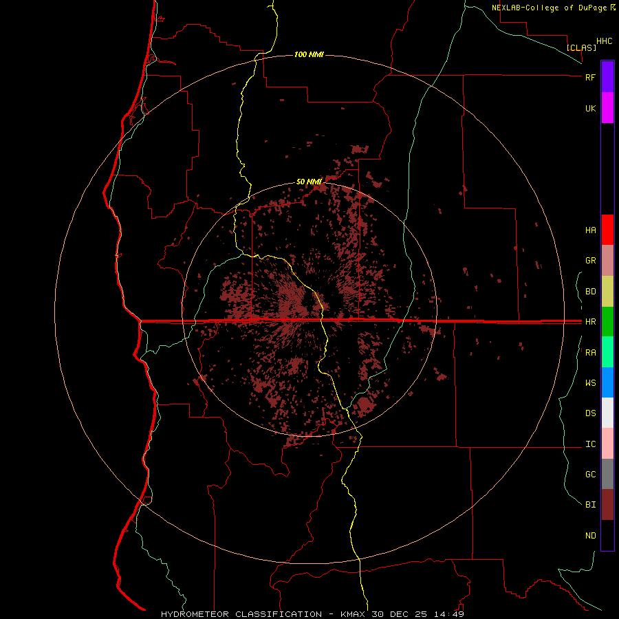Click the 100 NMI range ring label

[309, 54]
